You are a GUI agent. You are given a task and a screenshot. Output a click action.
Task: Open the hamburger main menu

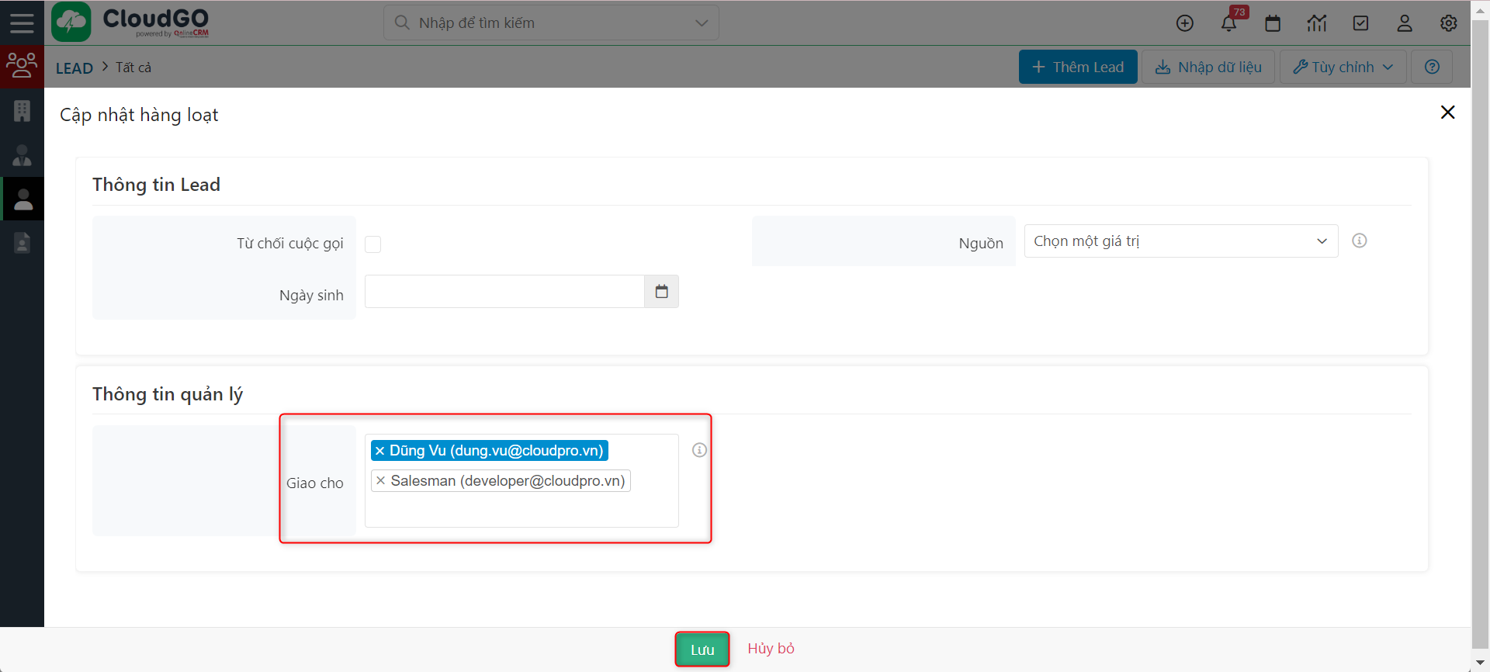[22, 23]
